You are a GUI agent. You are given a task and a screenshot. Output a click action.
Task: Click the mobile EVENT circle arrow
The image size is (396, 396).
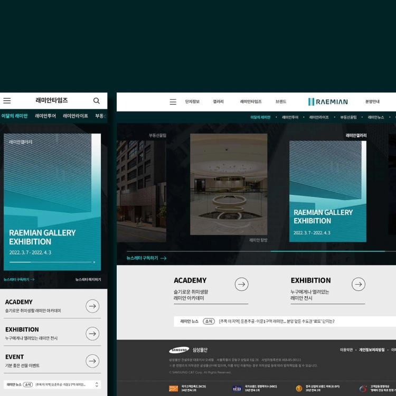[92, 361]
